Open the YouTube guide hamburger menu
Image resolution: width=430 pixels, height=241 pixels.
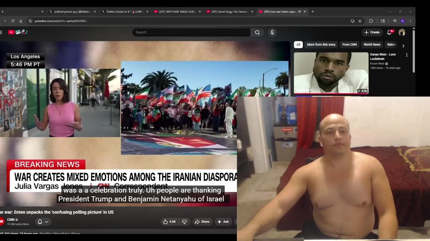click(x=1, y=32)
